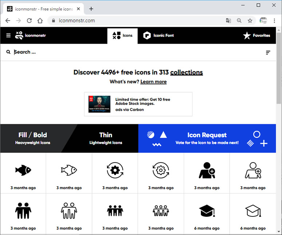This screenshot has width=282, height=235.
Task: Switch to the Iconic Font tab
Action: click(x=159, y=35)
